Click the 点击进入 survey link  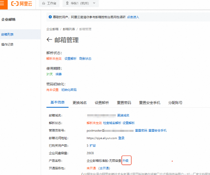(x=133, y=17)
